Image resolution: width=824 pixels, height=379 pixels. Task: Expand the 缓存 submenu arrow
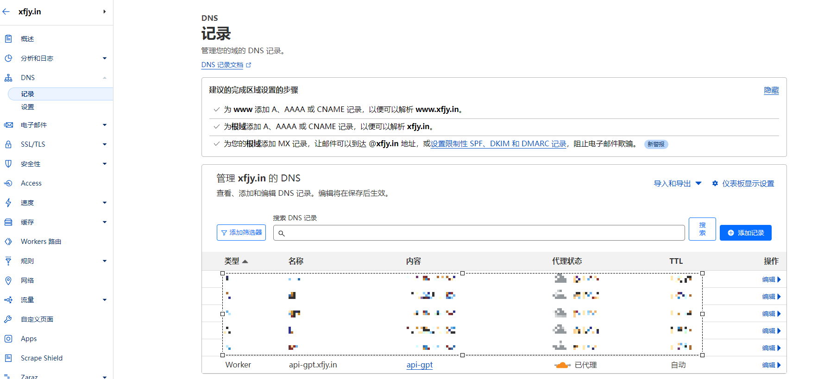coord(105,222)
